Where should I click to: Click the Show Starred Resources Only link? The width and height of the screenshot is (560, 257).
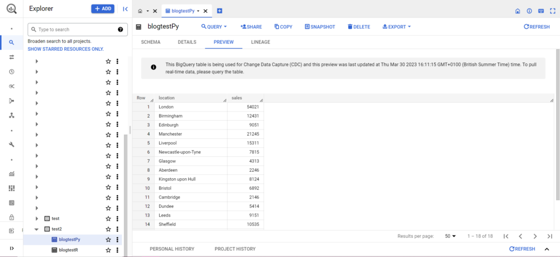pos(66,49)
